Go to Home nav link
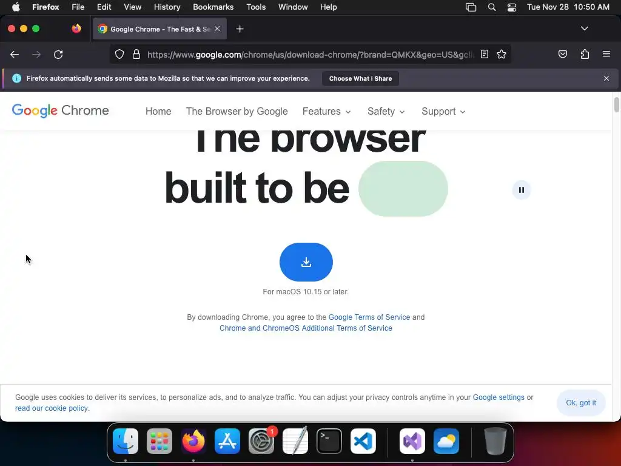The height and width of the screenshot is (466, 621). pyautogui.click(x=158, y=112)
